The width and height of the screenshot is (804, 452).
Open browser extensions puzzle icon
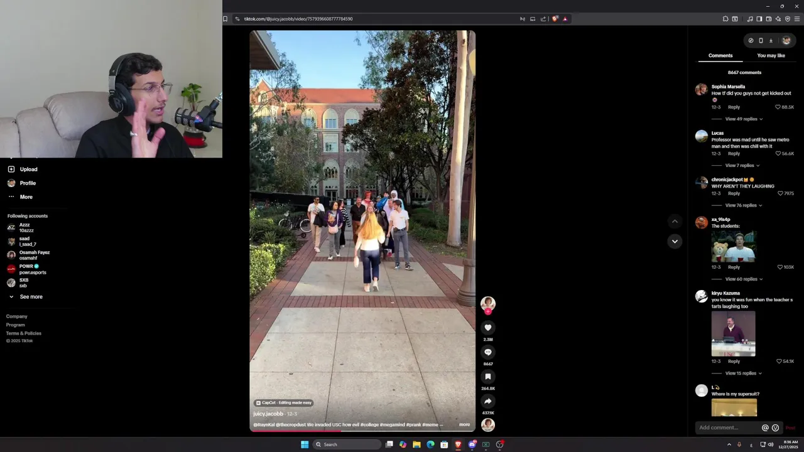click(725, 19)
